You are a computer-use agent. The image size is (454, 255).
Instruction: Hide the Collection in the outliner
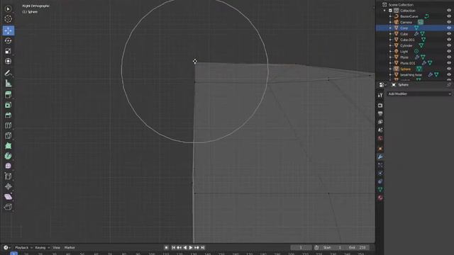click(x=449, y=11)
